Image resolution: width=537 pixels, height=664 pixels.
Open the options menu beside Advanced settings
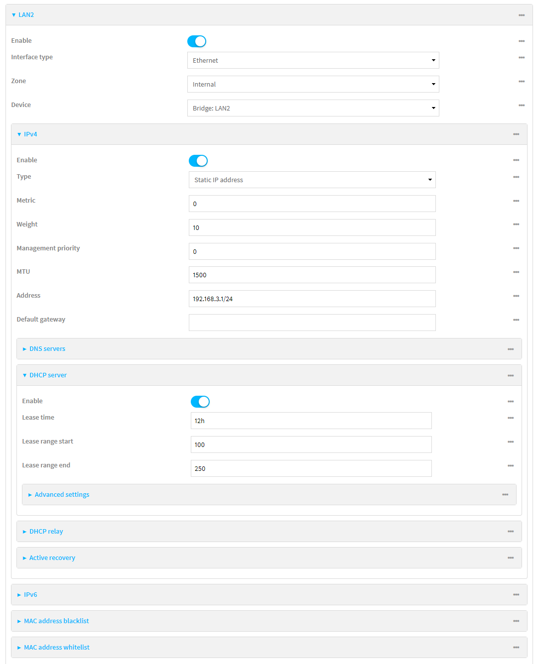point(505,494)
